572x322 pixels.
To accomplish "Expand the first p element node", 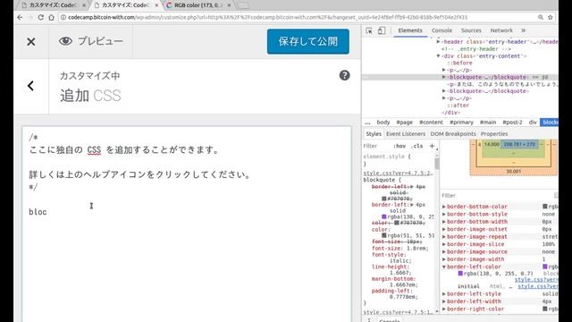I will [x=444, y=70].
